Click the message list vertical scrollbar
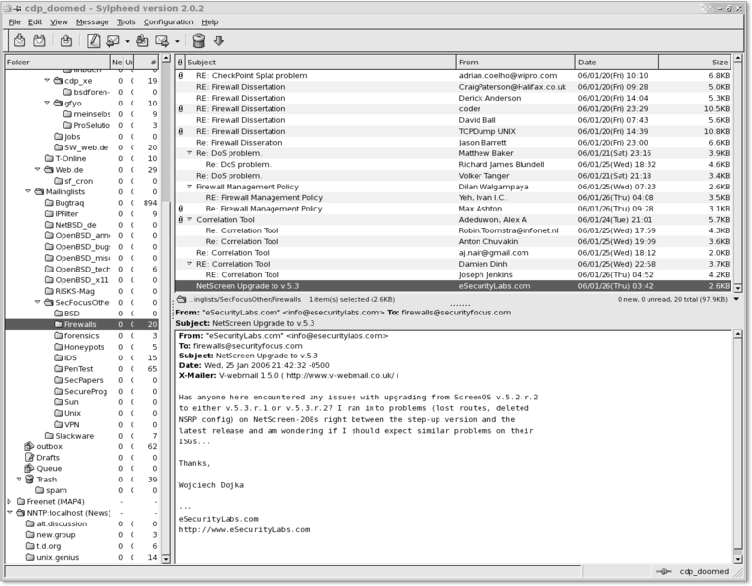 (738, 176)
